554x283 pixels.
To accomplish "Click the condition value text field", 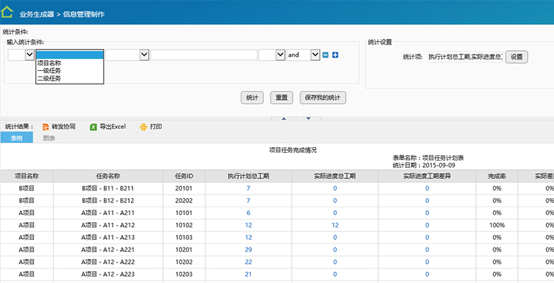I will [203, 54].
